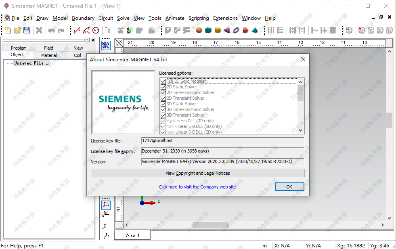Image resolution: width=396 pixels, height=249 pixels.
Task: Click the view's horizontal scrollbar thumb
Action: tap(211, 225)
